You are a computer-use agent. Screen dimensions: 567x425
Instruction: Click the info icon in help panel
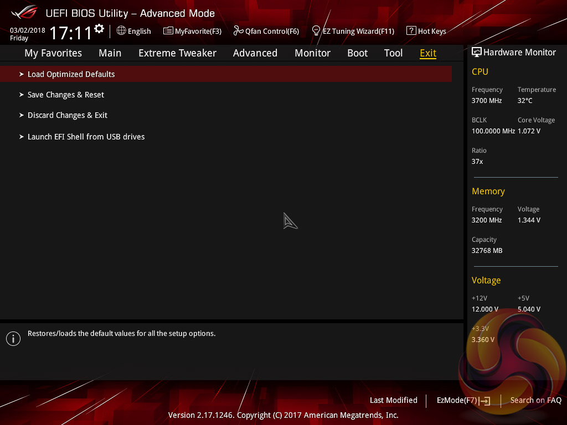pos(13,339)
